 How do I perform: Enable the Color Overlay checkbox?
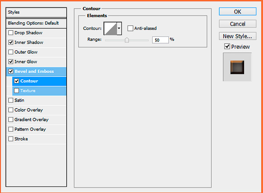point(11,110)
